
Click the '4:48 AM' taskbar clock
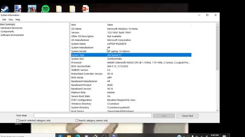pyautogui.click(x=214, y=135)
